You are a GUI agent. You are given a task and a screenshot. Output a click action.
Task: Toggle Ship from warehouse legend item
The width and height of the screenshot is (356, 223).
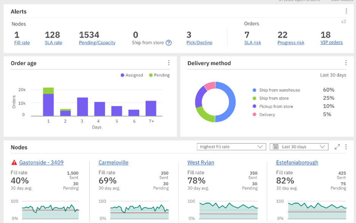click(x=276, y=90)
